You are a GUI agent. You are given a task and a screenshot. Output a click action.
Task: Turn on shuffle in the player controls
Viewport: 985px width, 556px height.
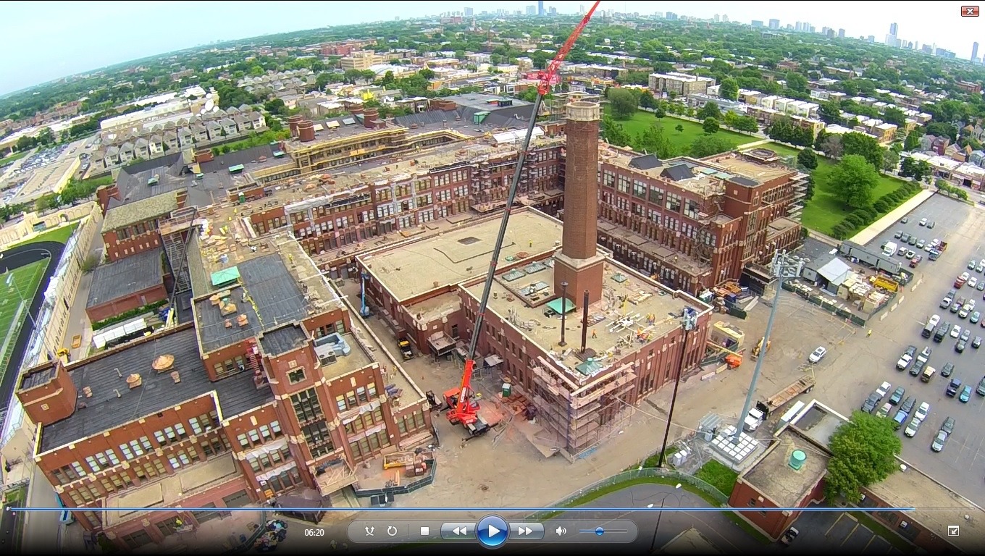[369, 531]
